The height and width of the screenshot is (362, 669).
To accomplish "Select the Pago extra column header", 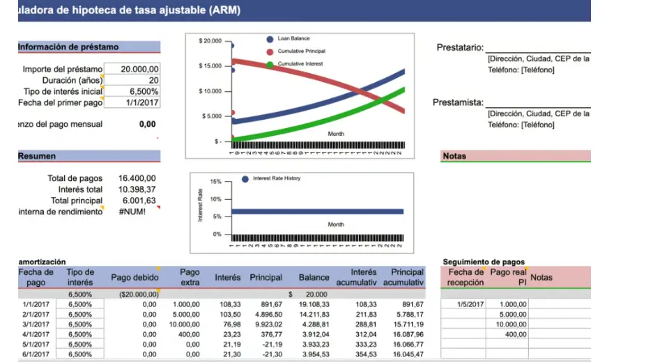I will coord(190,277).
